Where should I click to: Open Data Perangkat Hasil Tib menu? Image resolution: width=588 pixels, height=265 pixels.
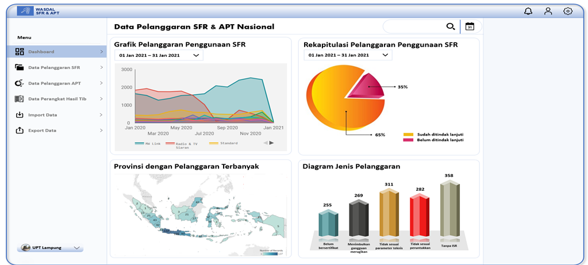point(57,99)
